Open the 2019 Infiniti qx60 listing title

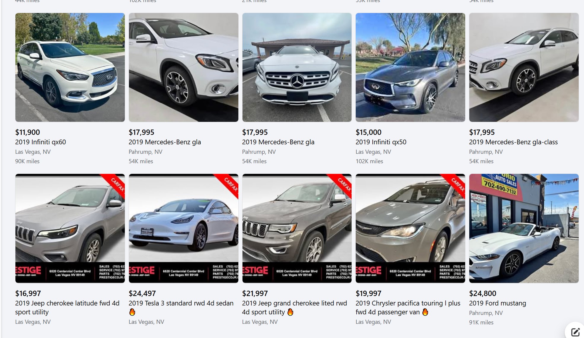tap(41, 142)
